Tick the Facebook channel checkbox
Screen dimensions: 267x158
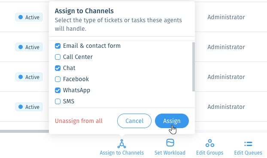[x=58, y=79]
